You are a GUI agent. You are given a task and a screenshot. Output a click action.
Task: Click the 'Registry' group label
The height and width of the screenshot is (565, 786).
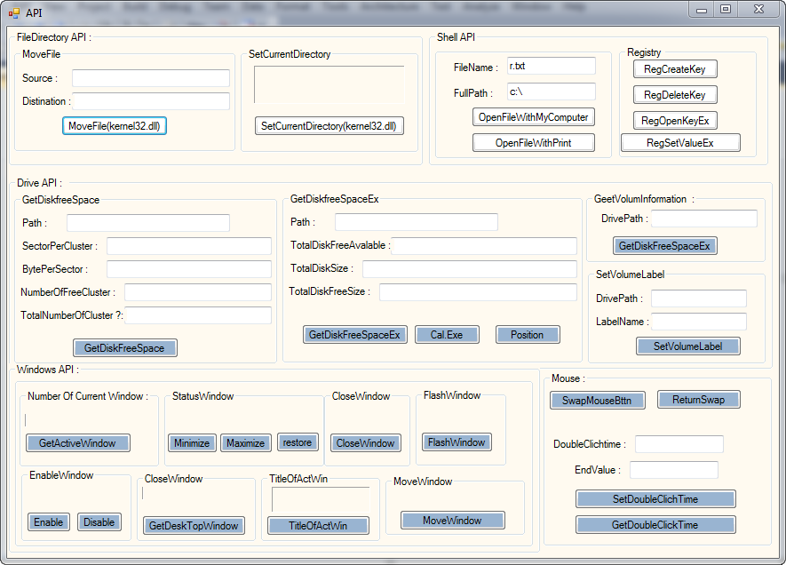(644, 52)
